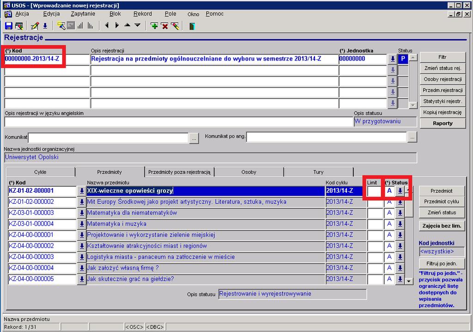Open the Akcja menu

(x=22, y=14)
